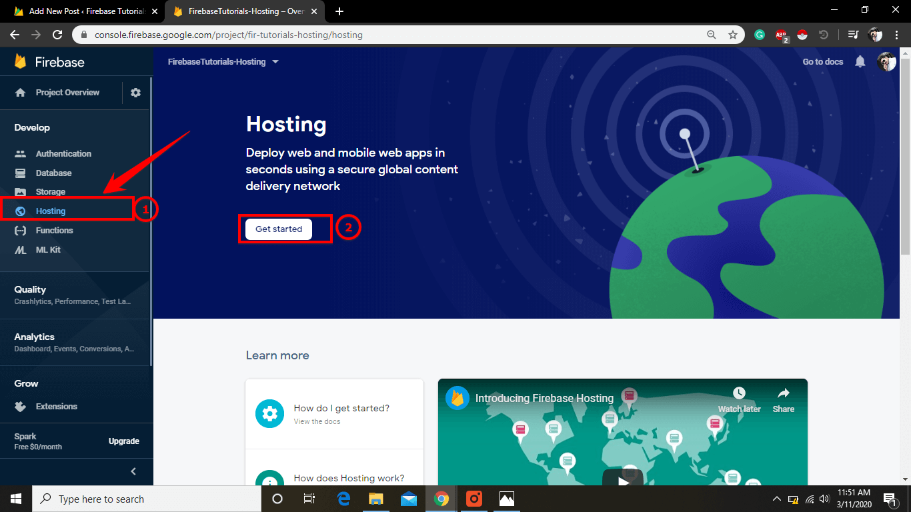Click the Authentication people icon
Viewport: 911px width, 512px height.
[x=21, y=153]
